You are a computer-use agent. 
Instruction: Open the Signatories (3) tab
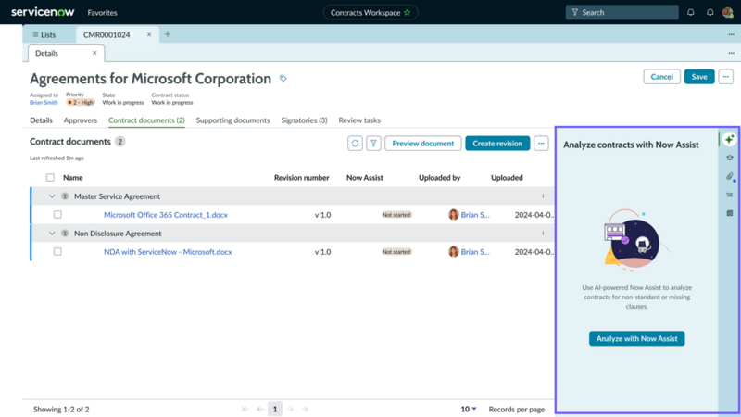[x=305, y=120]
